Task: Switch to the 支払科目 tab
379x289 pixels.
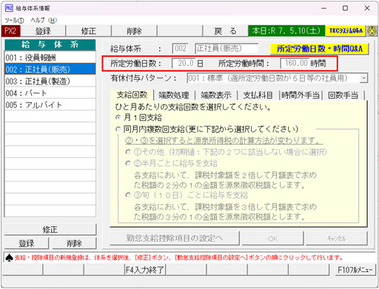Action: point(258,95)
